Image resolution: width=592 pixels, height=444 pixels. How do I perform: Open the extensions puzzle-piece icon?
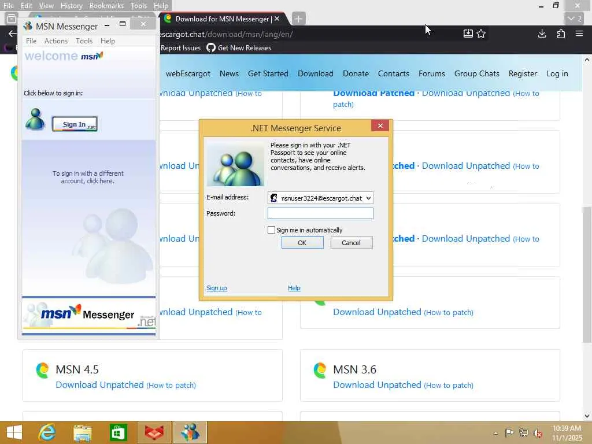(561, 34)
